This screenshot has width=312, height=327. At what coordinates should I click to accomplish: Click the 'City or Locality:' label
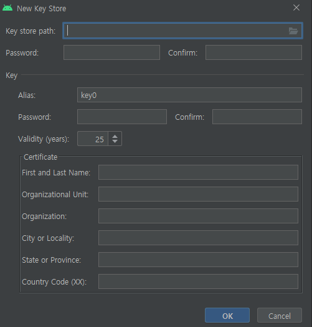48,238
